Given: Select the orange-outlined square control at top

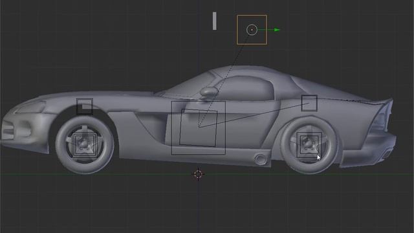Looking at the screenshot, I should [252, 30].
